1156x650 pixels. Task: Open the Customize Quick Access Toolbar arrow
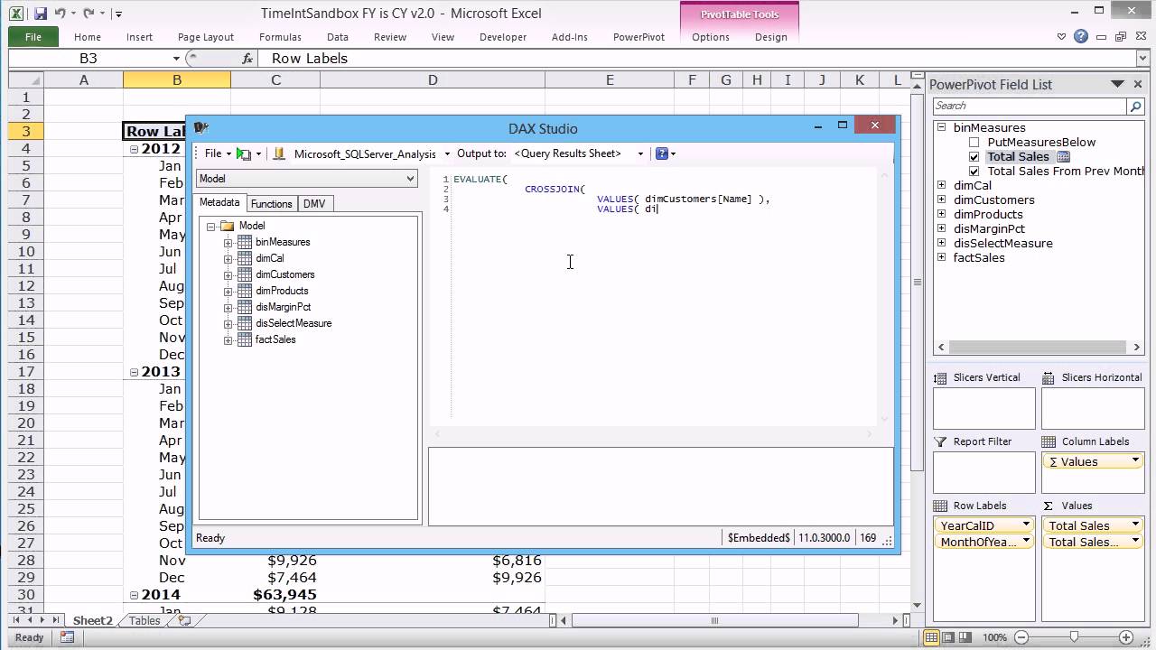pyautogui.click(x=119, y=14)
